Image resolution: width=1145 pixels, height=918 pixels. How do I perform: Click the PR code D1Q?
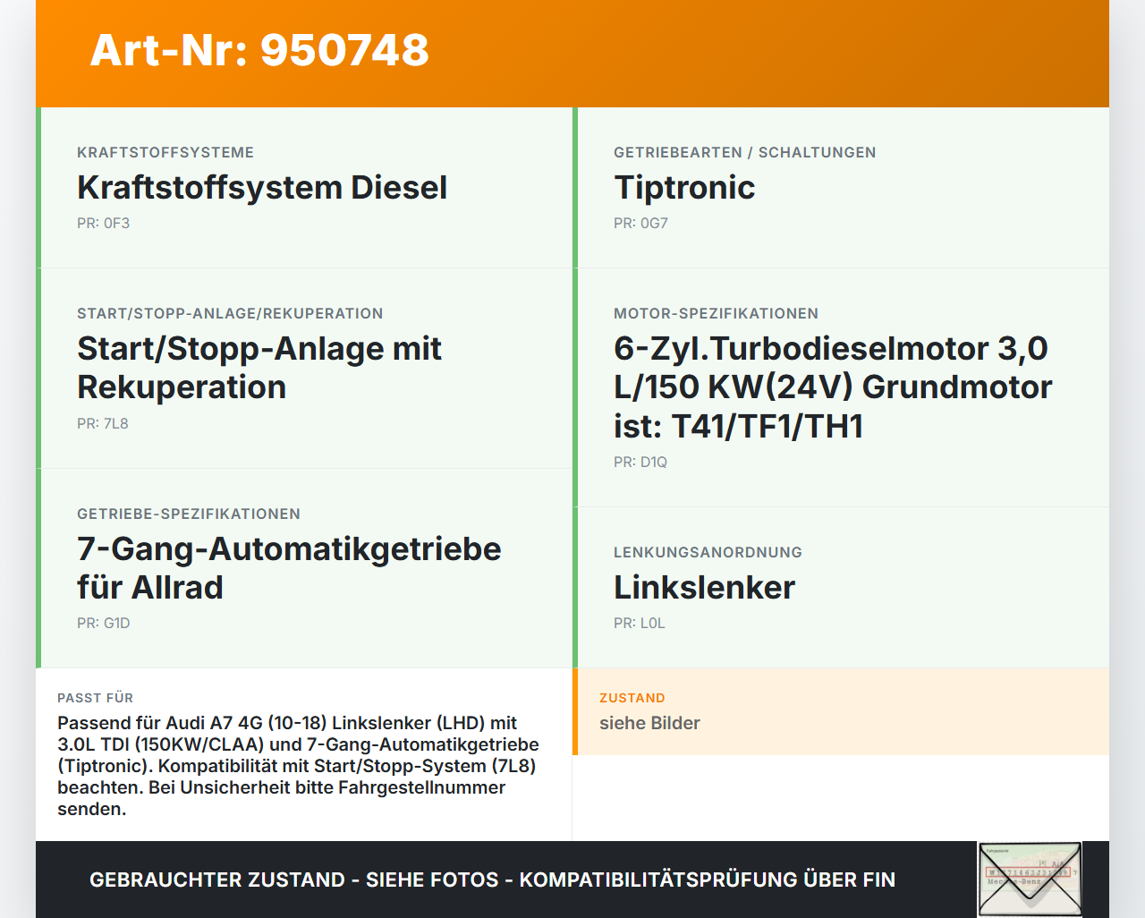[639, 463]
